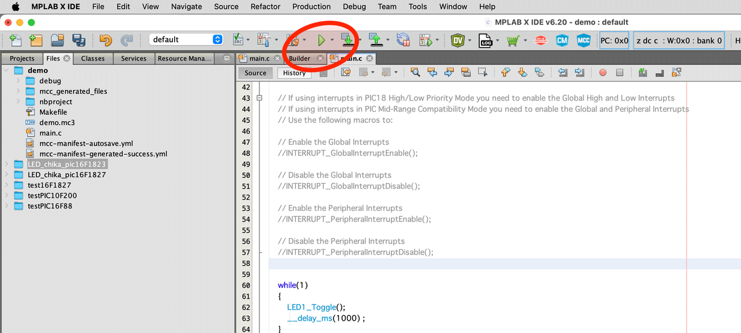Collapse the demo project tree node
This screenshot has height=333, width=741.
[x=7, y=70]
